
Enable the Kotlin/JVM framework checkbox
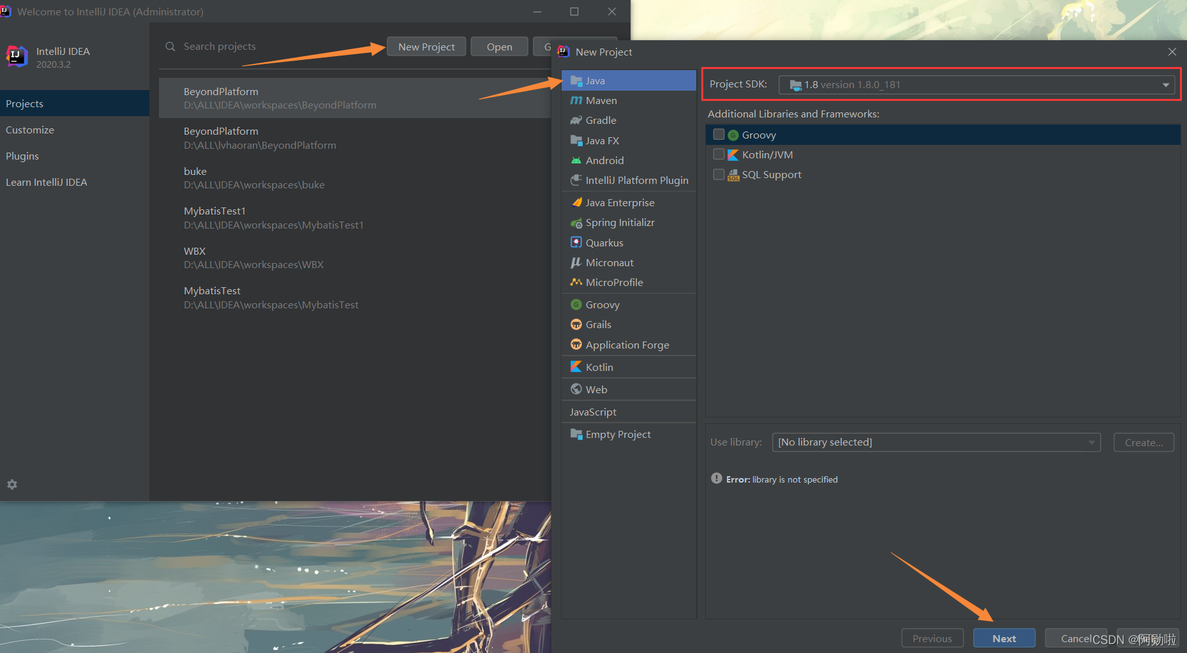(719, 154)
